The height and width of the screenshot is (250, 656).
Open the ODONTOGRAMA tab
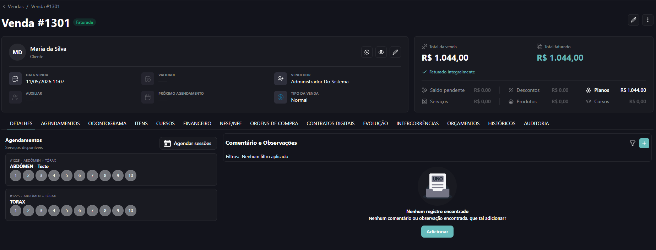pos(107,123)
